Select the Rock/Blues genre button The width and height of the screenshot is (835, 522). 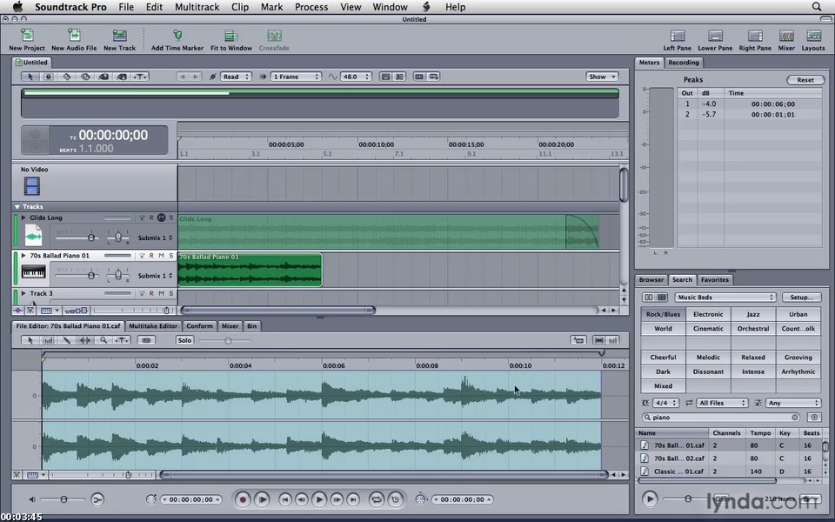[663, 314]
